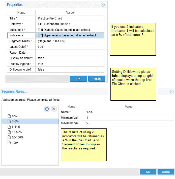Select the '6-11%' segment rule
The image size is (175, 179).
click(x=16, y=127)
